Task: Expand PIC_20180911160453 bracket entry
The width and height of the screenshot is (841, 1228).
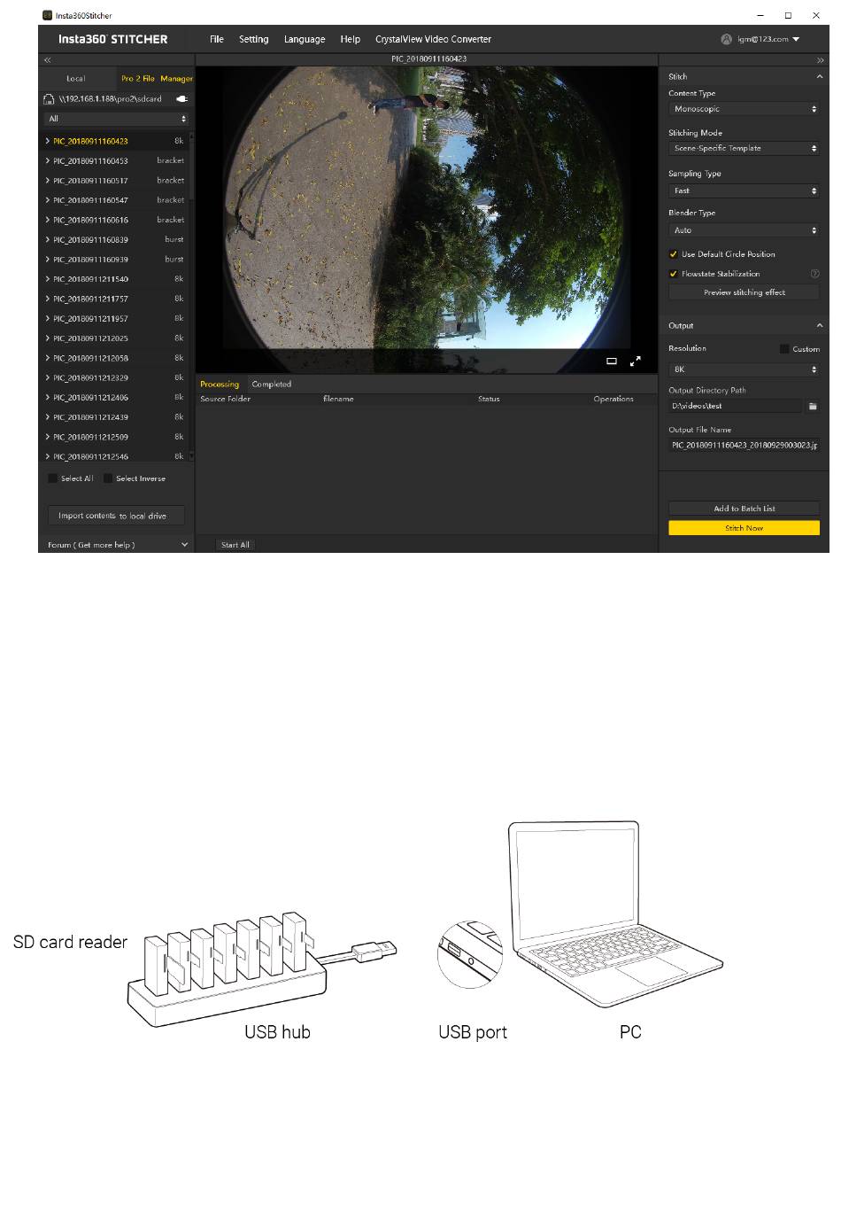Action: tap(47, 160)
